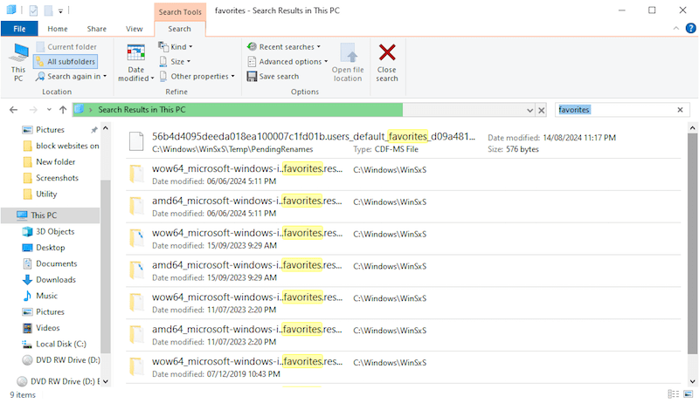The height and width of the screenshot is (403, 699).
Task: Open Search again in dropdown
Action: [72, 77]
